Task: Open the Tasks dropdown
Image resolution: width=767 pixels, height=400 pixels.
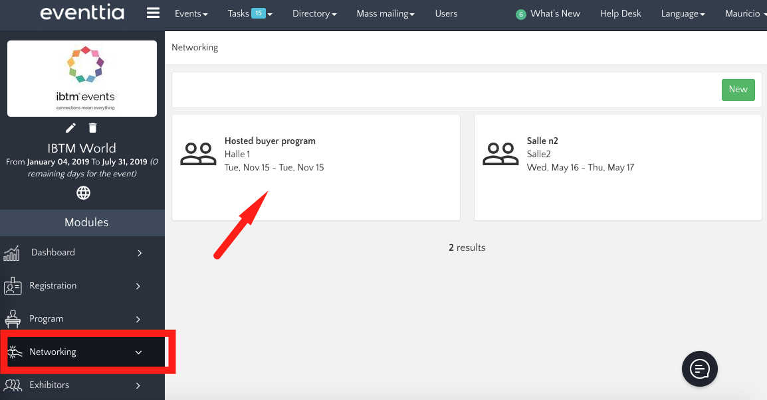Action: [x=249, y=13]
